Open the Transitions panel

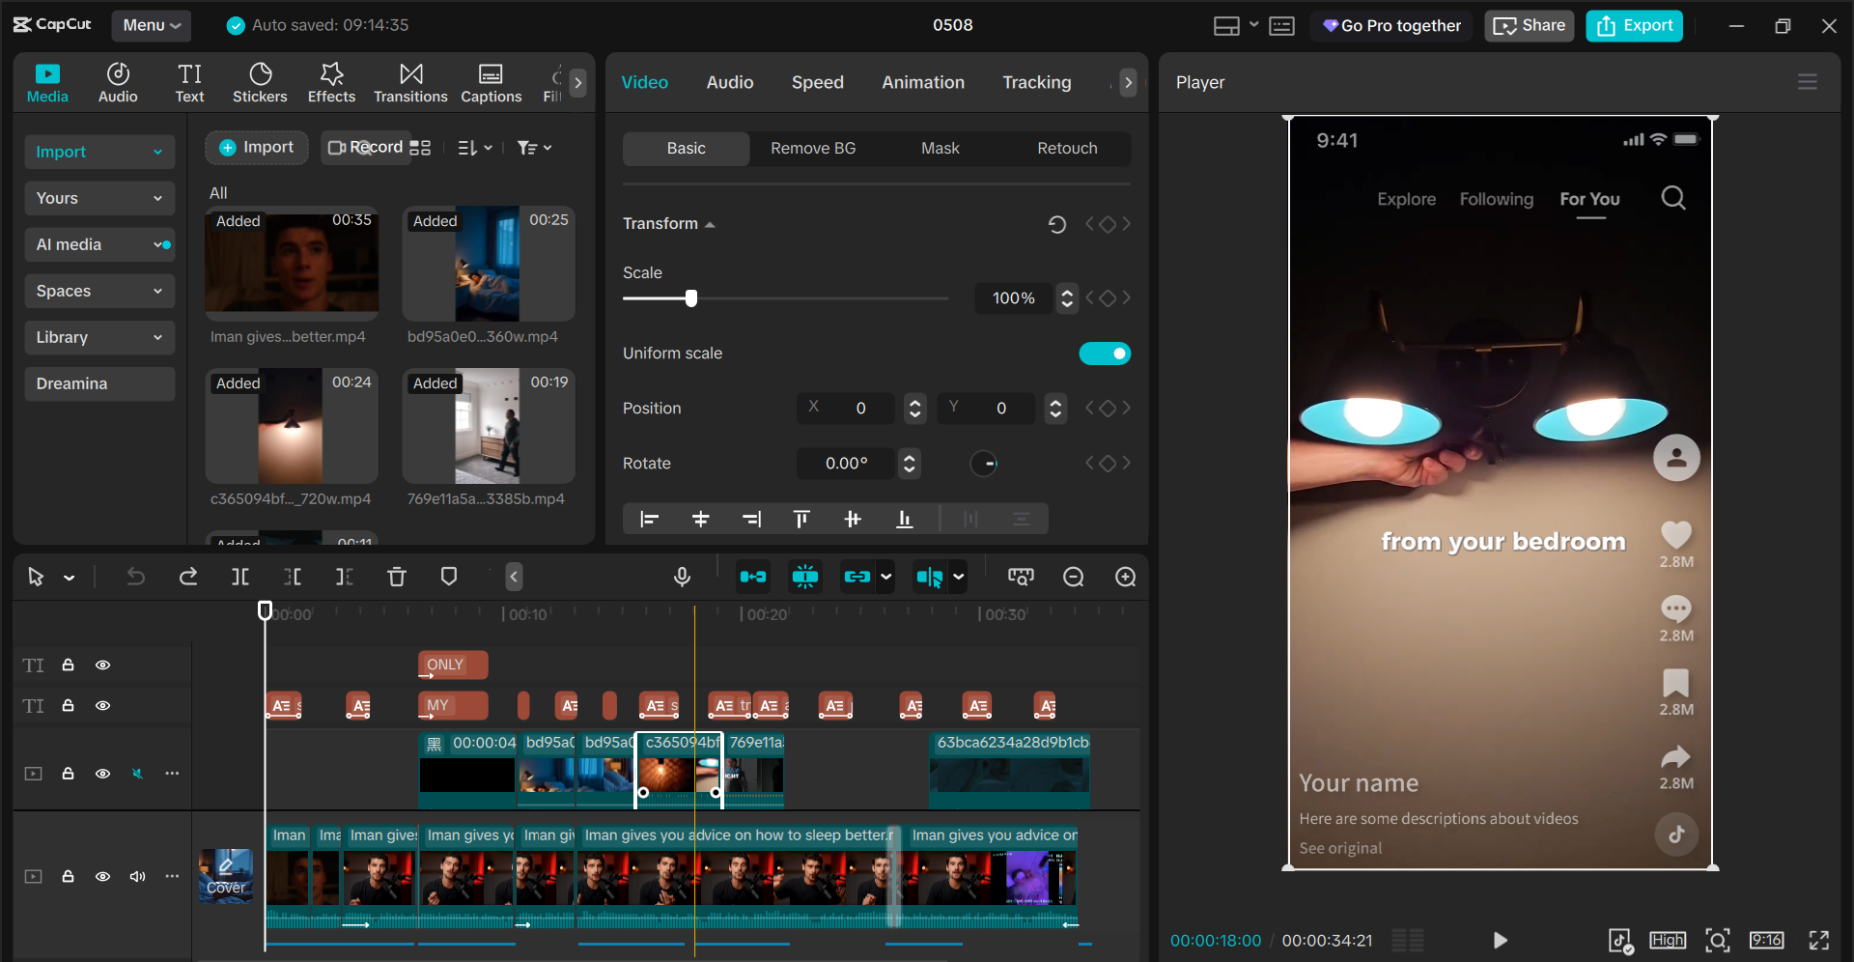click(x=410, y=83)
